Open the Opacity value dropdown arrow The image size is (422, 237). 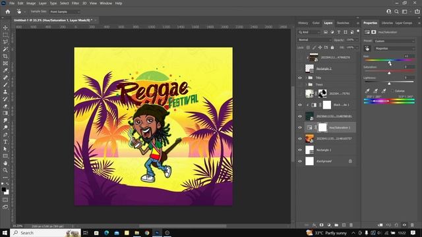tap(357, 39)
